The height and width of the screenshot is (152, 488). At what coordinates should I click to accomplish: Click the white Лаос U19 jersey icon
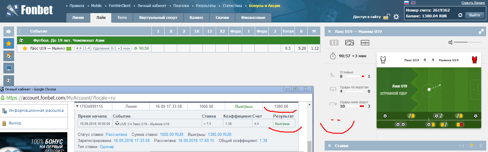383,60
